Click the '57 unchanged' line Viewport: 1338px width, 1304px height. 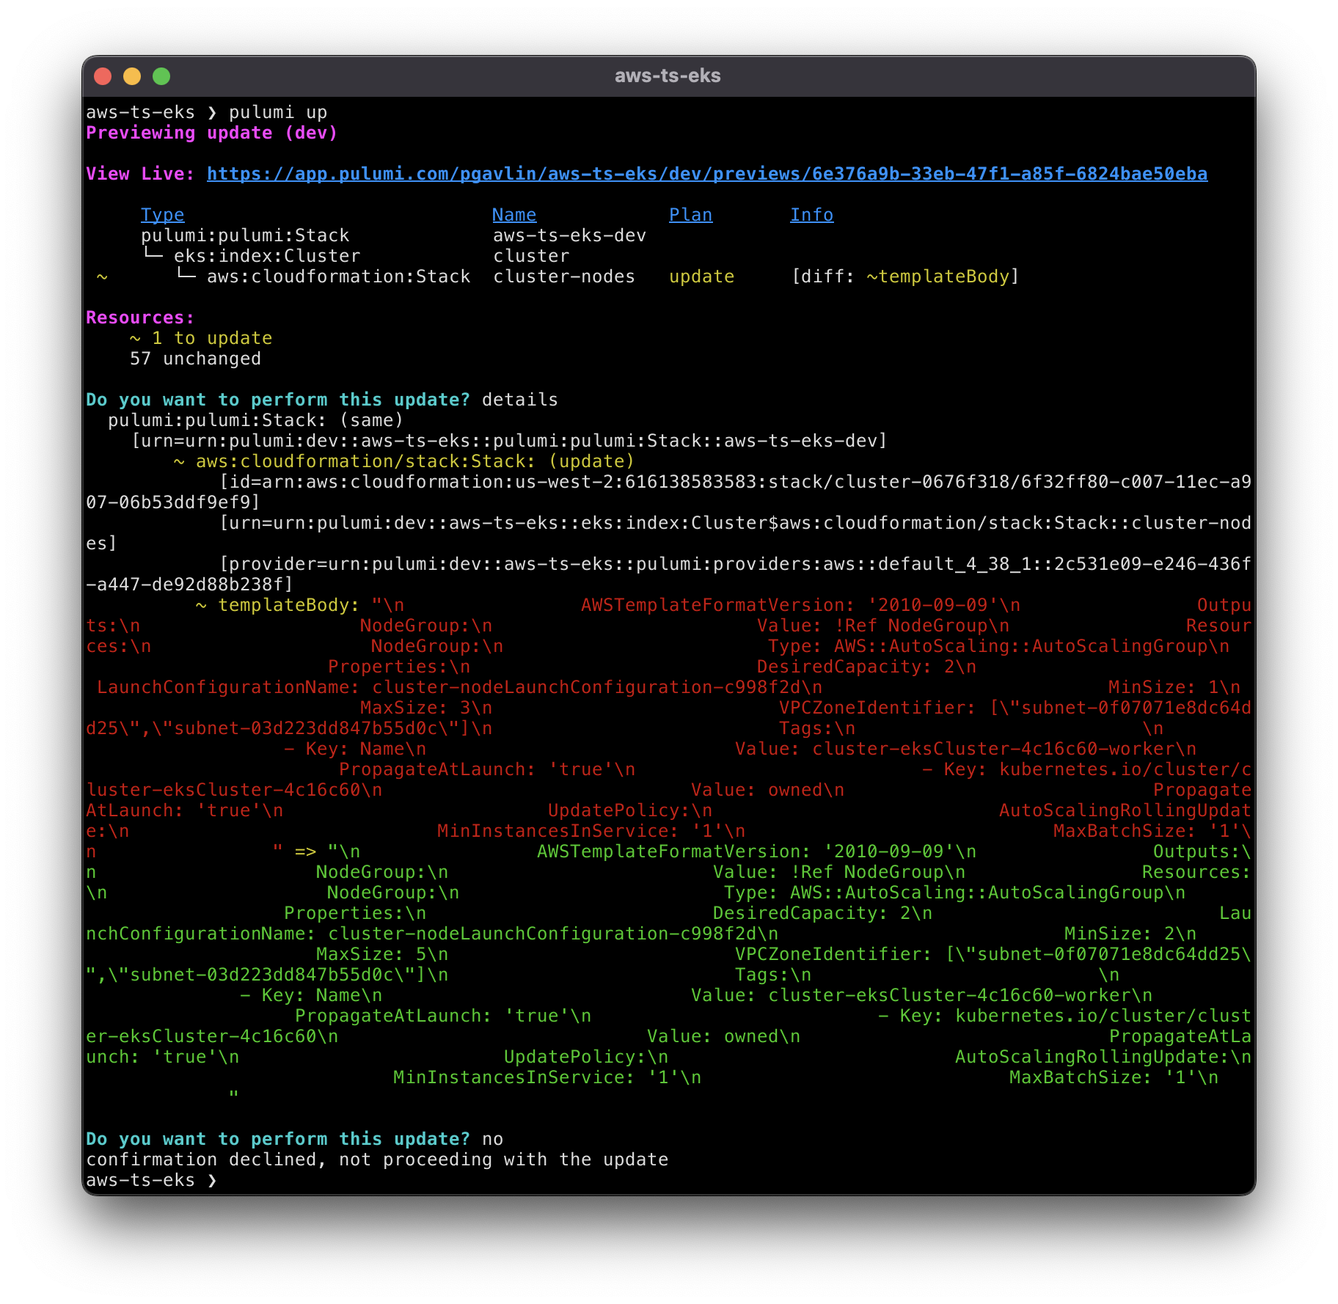pos(195,359)
